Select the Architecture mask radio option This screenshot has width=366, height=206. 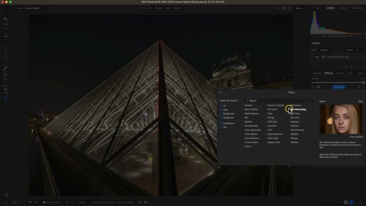221,124
